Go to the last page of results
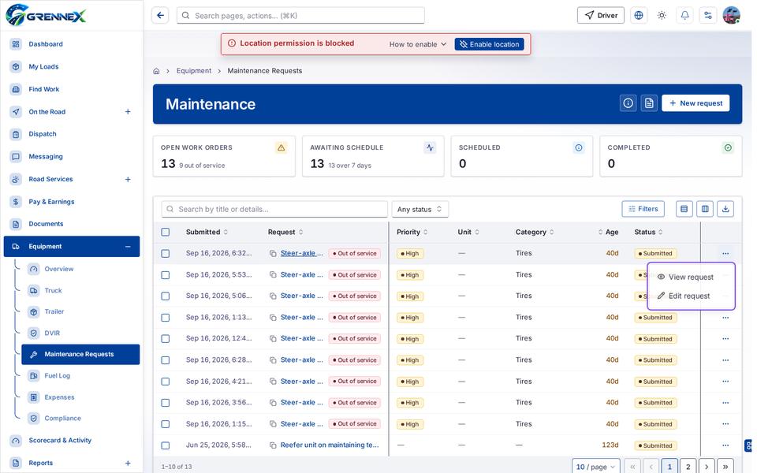 pos(725,467)
